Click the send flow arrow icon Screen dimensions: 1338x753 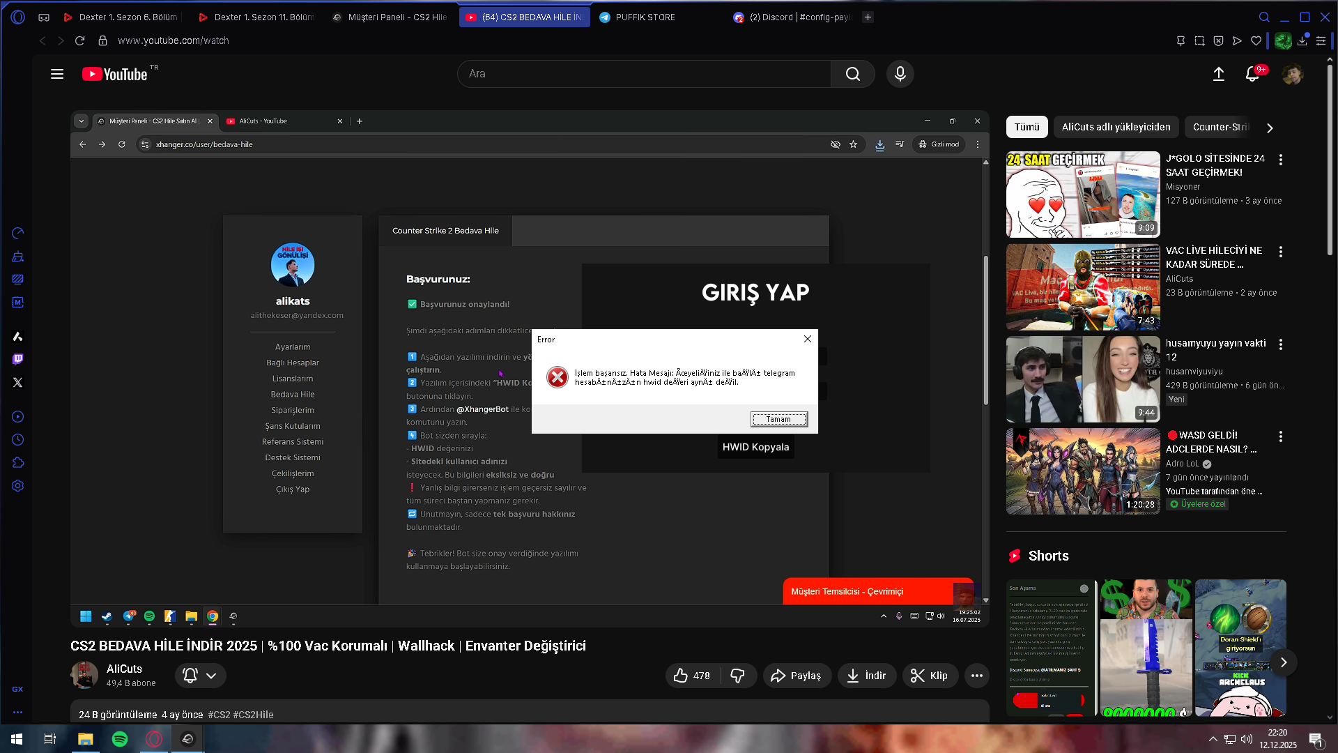pyautogui.click(x=1237, y=40)
